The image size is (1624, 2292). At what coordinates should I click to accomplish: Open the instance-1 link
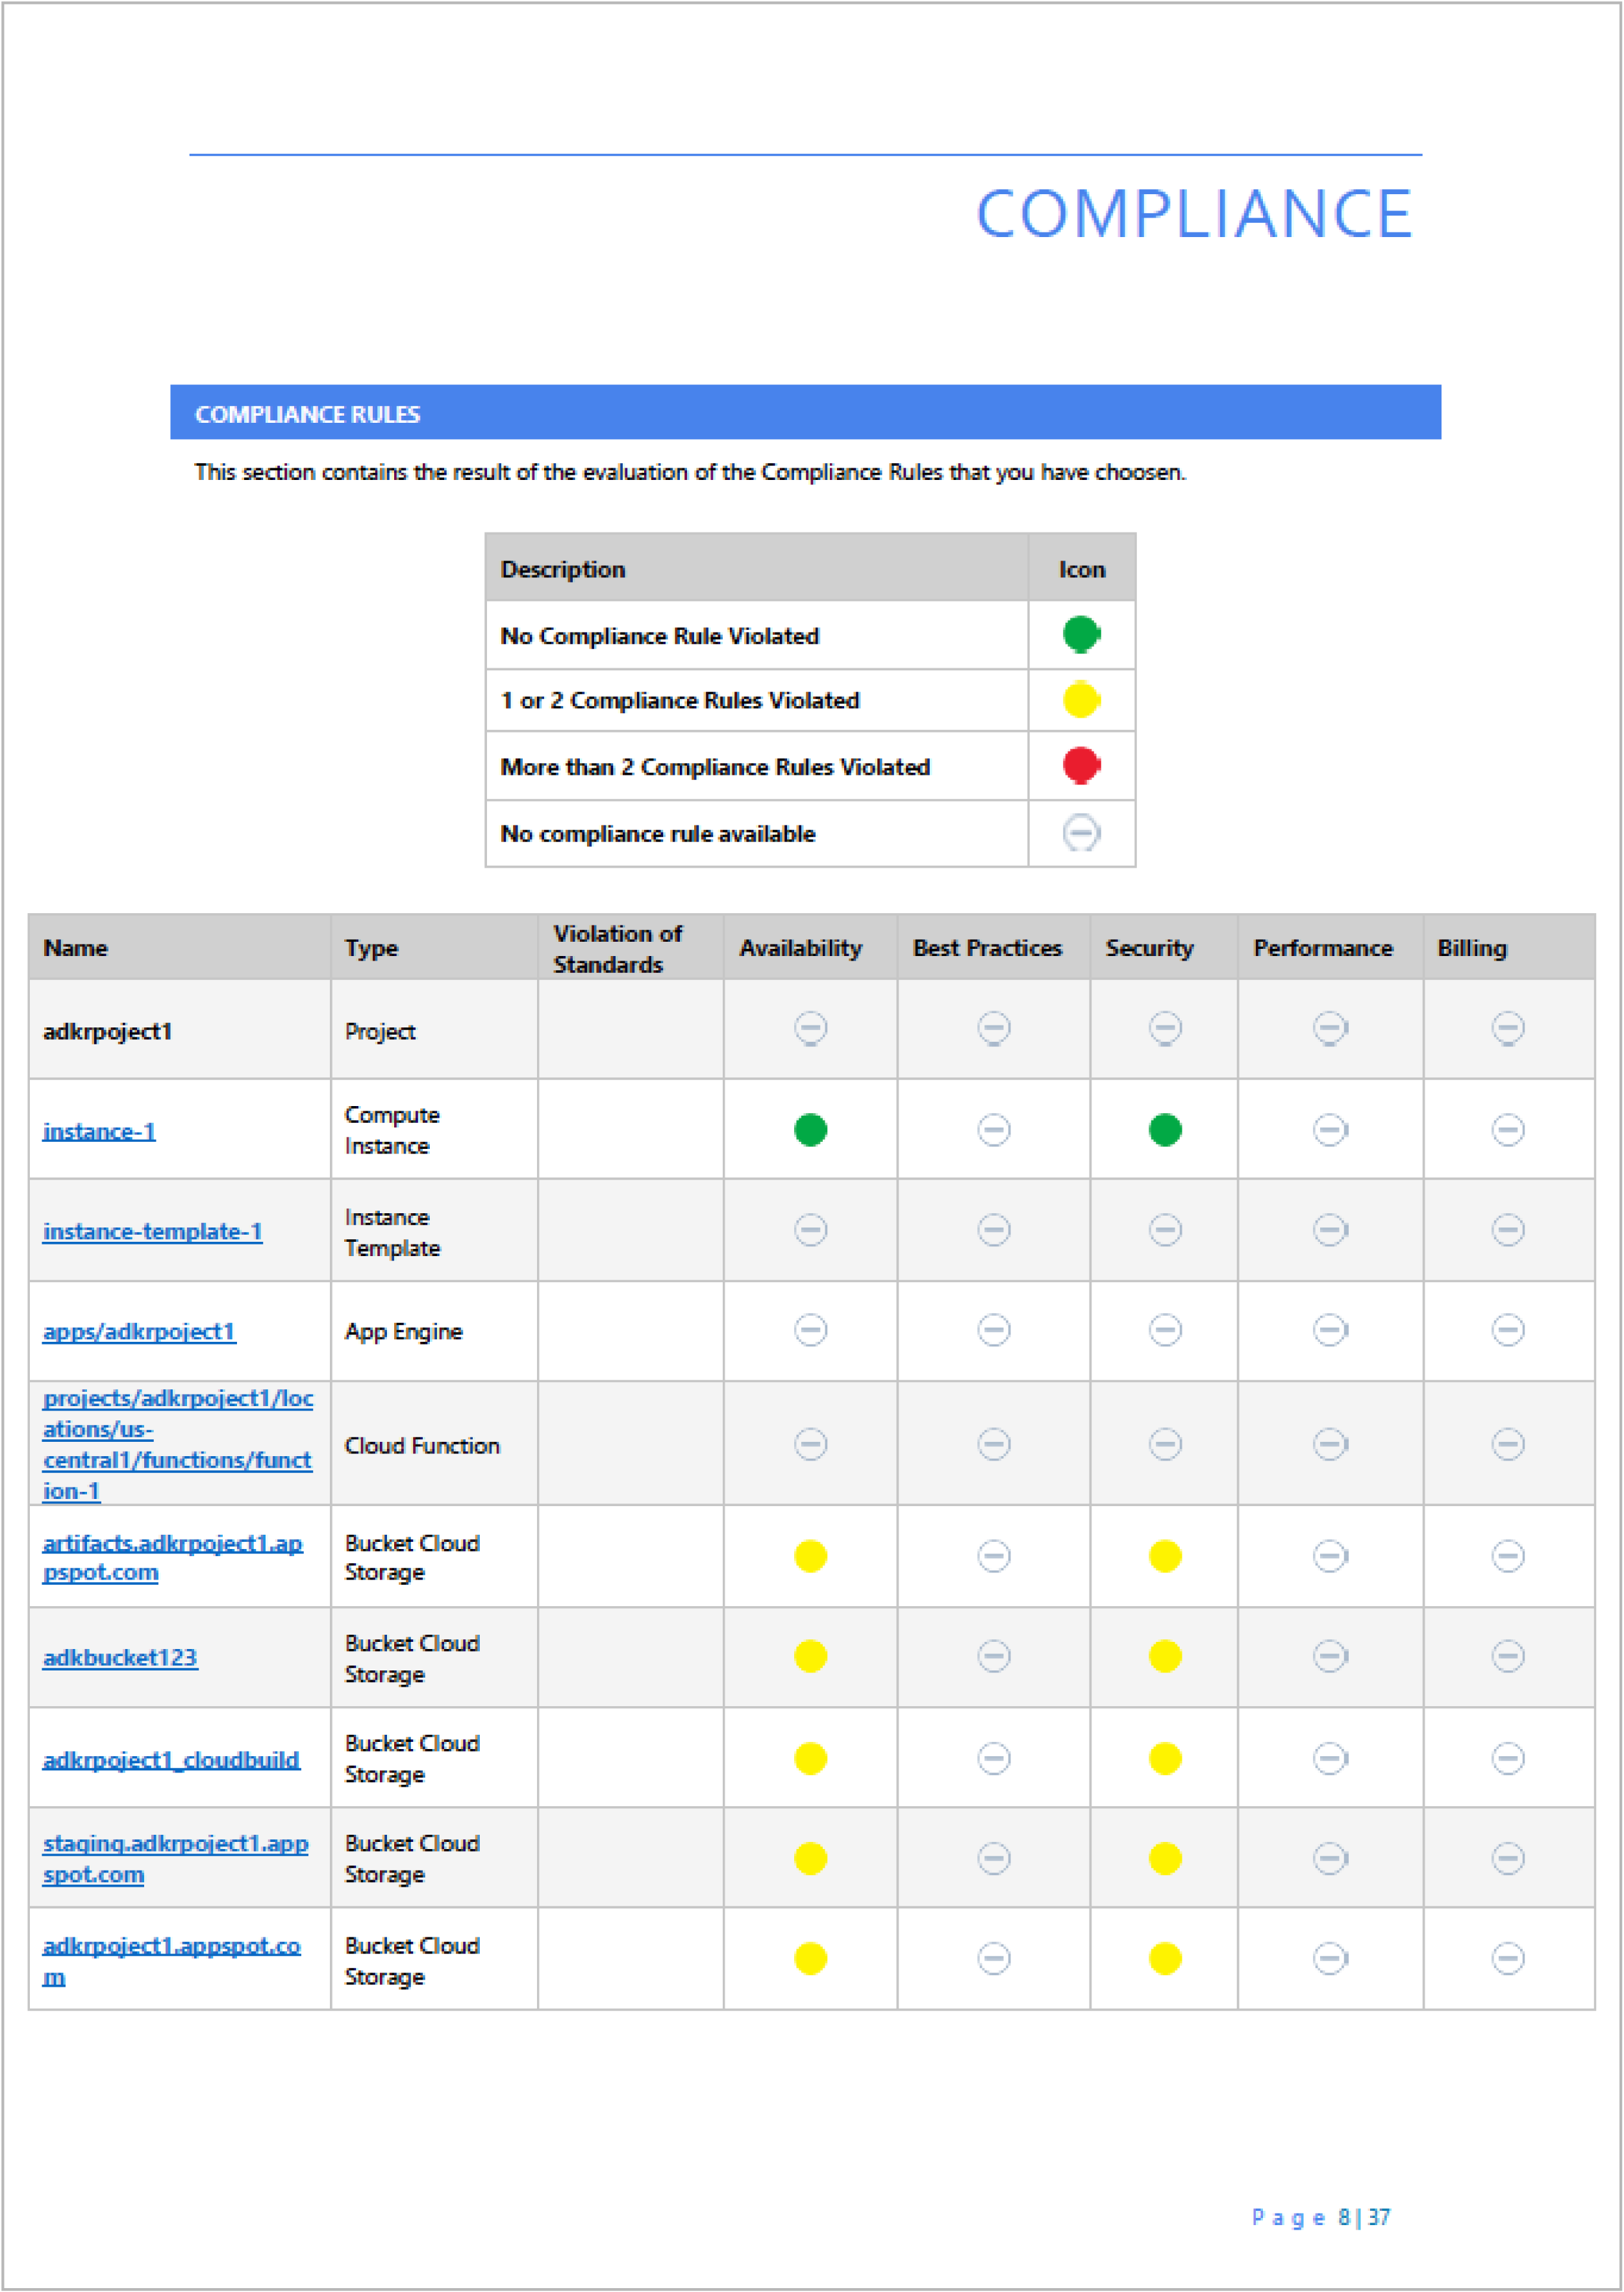[x=99, y=1131]
